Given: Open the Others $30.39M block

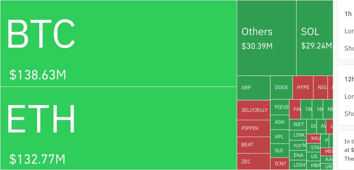Looking at the screenshot, I should coord(266,38).
